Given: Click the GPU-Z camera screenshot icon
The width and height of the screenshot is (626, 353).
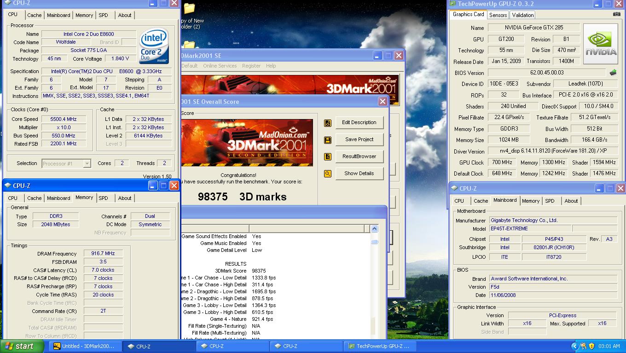Looking at the screenshot, I should click(x=616, y=14).
